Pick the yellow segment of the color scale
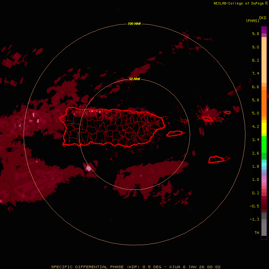269x269 pixels. point(264,128)
